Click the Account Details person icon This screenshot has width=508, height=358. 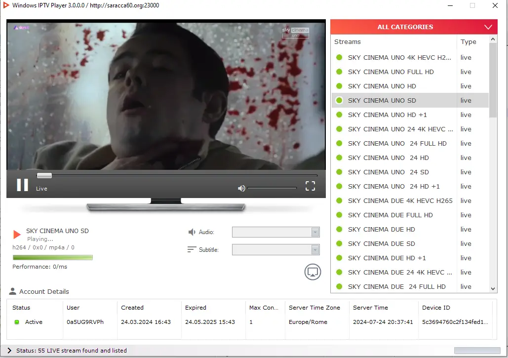coord(13,291)
